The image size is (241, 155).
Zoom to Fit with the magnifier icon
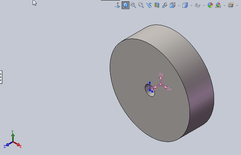point(133,5)
